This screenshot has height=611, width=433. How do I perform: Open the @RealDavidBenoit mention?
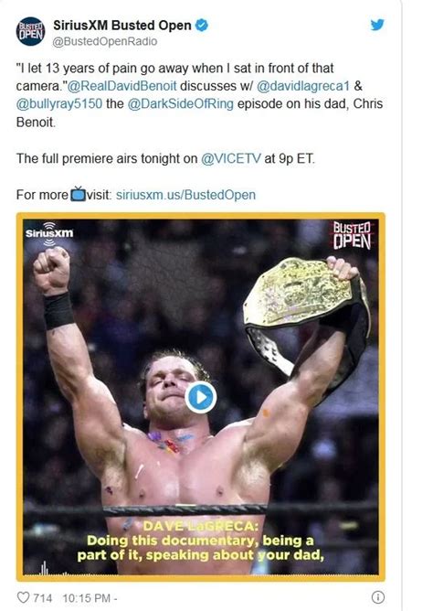[122, 86]
